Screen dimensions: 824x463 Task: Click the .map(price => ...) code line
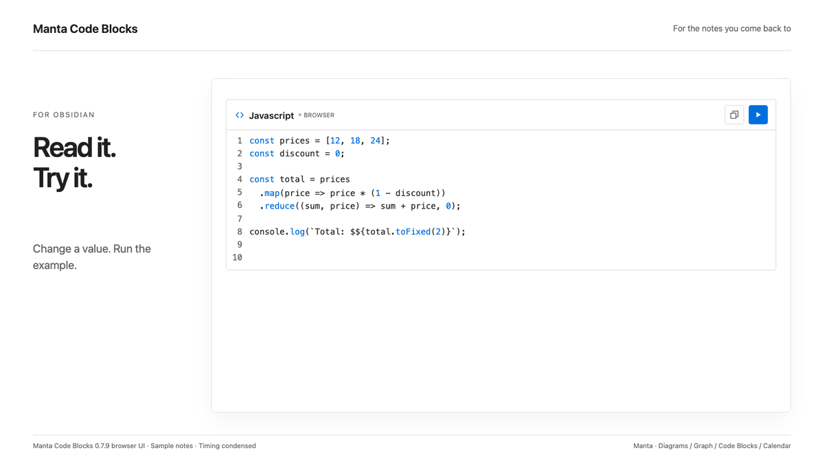(x=352, y=193)
